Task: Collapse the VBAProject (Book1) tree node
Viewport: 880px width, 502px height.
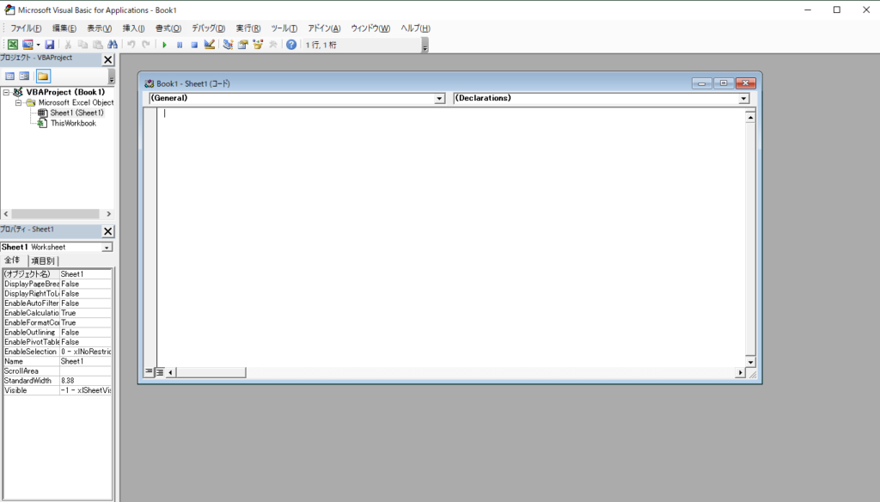Action: click(7, 92)
